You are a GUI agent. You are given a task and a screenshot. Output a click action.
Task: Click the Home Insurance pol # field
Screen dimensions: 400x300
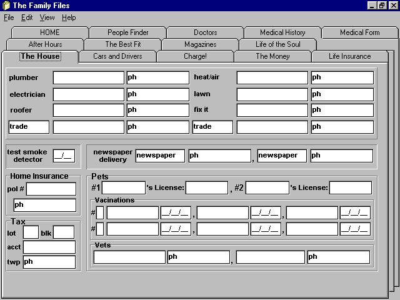pyautogui.click(x=51, y=189)
